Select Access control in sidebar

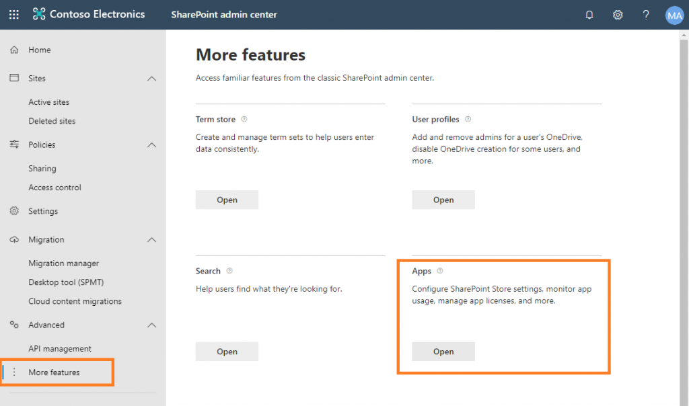tap(55, 188)
